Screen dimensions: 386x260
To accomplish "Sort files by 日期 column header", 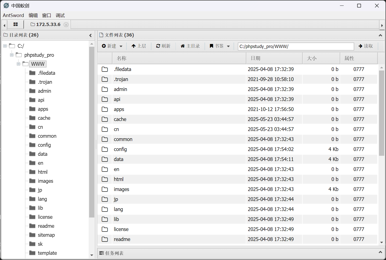I will tap(255, 58).
